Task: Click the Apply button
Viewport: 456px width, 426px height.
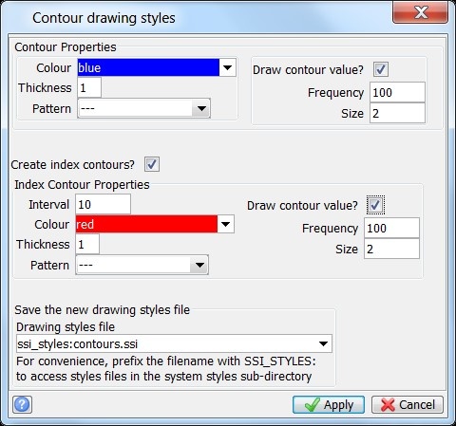Action: pyautogui.click(x=329, y=405)
